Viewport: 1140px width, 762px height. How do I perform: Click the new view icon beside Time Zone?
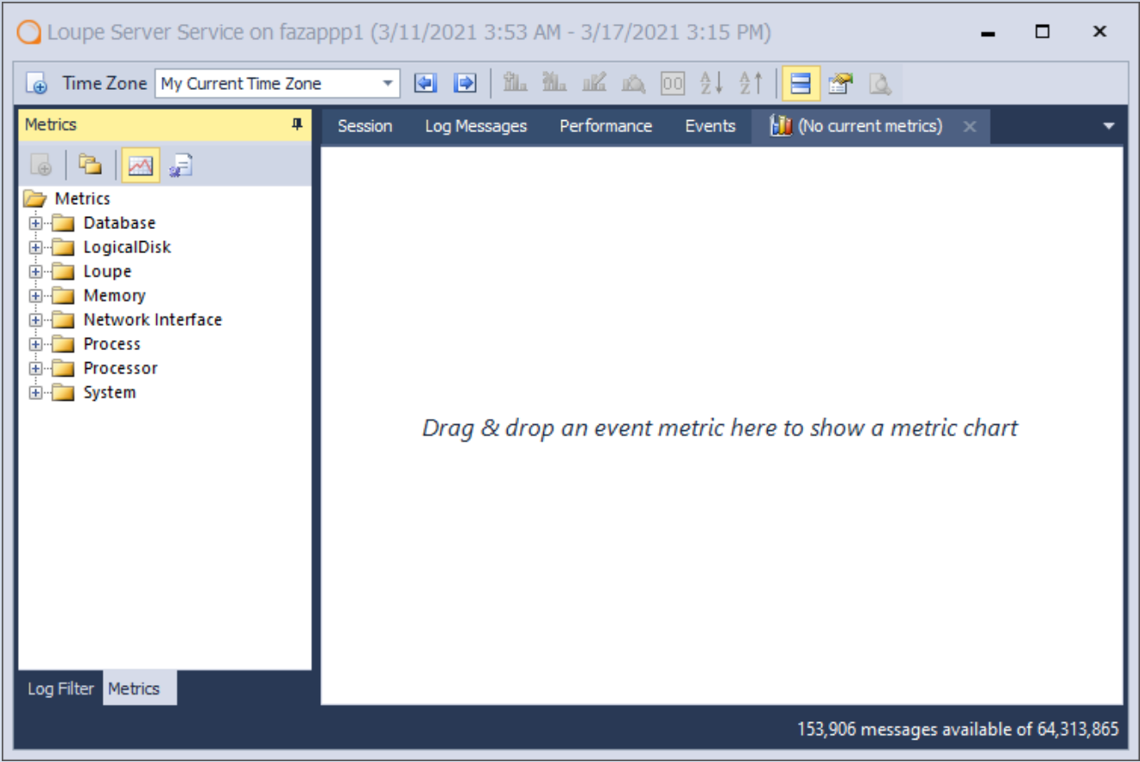[36, 84]
